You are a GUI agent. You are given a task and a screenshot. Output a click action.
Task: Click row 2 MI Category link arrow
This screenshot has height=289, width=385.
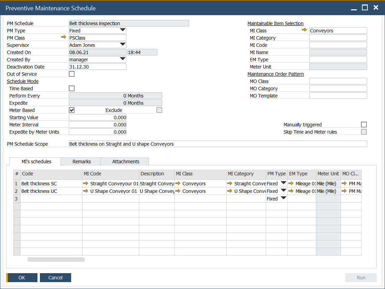coord(230,191)
